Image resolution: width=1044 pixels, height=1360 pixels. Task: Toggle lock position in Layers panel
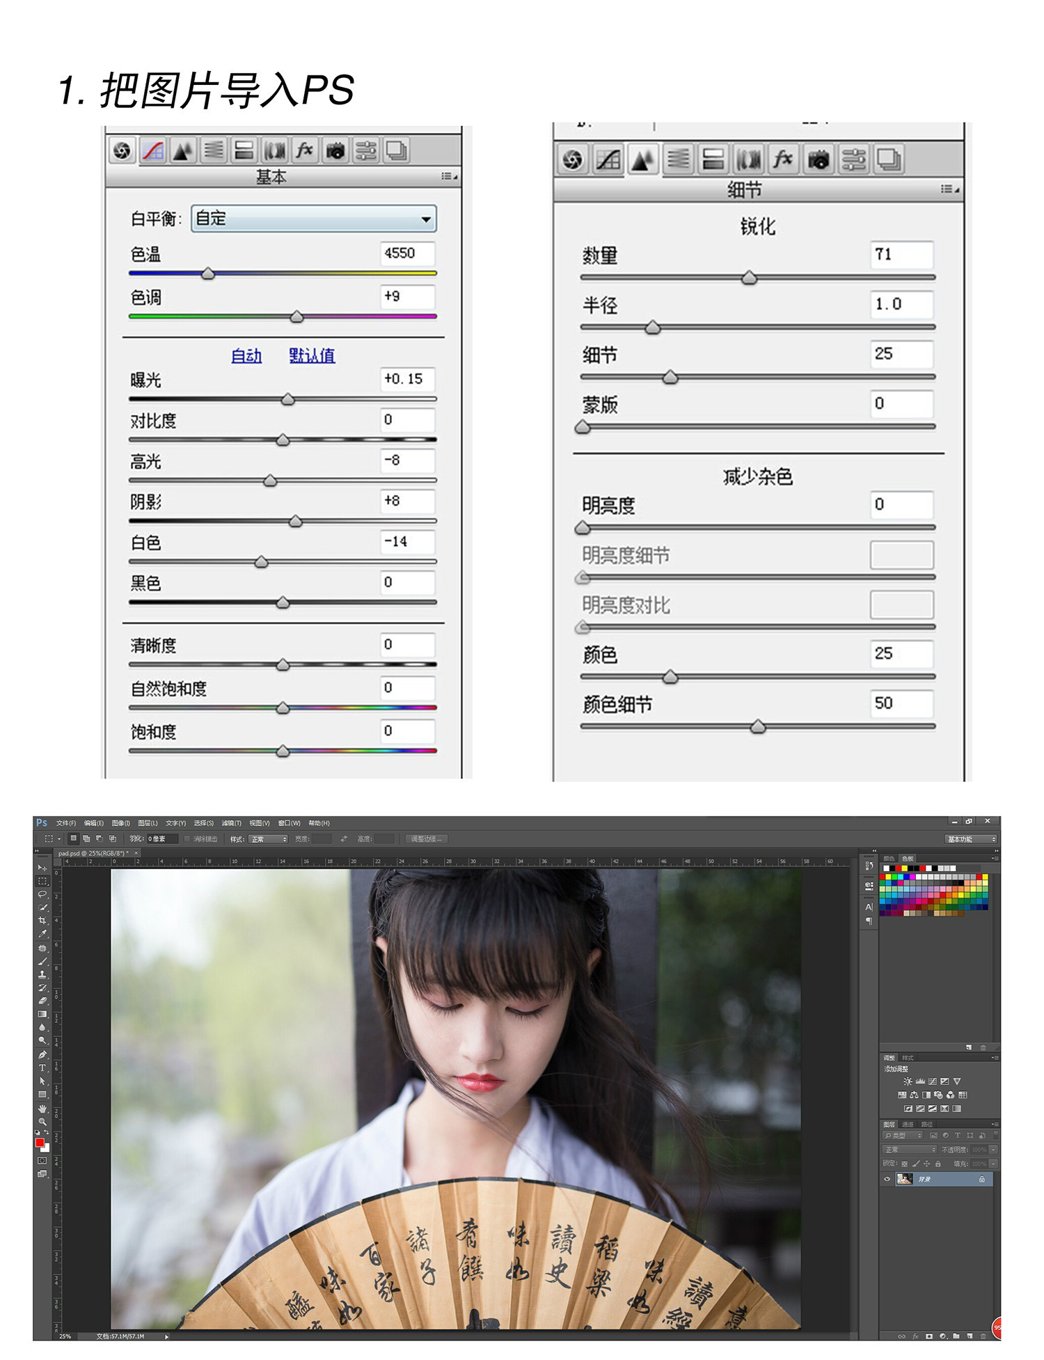tap(926, 1164)
